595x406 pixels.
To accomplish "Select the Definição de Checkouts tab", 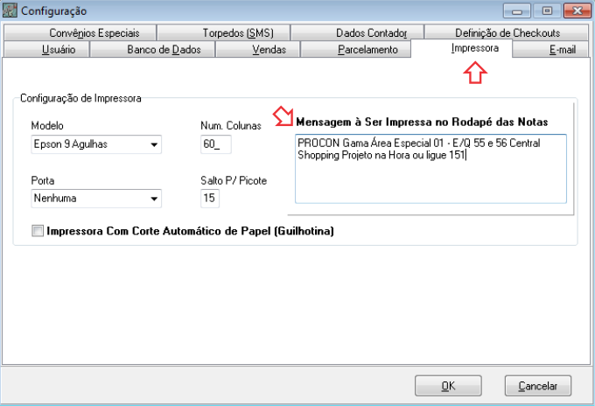I will click(507, 33).
